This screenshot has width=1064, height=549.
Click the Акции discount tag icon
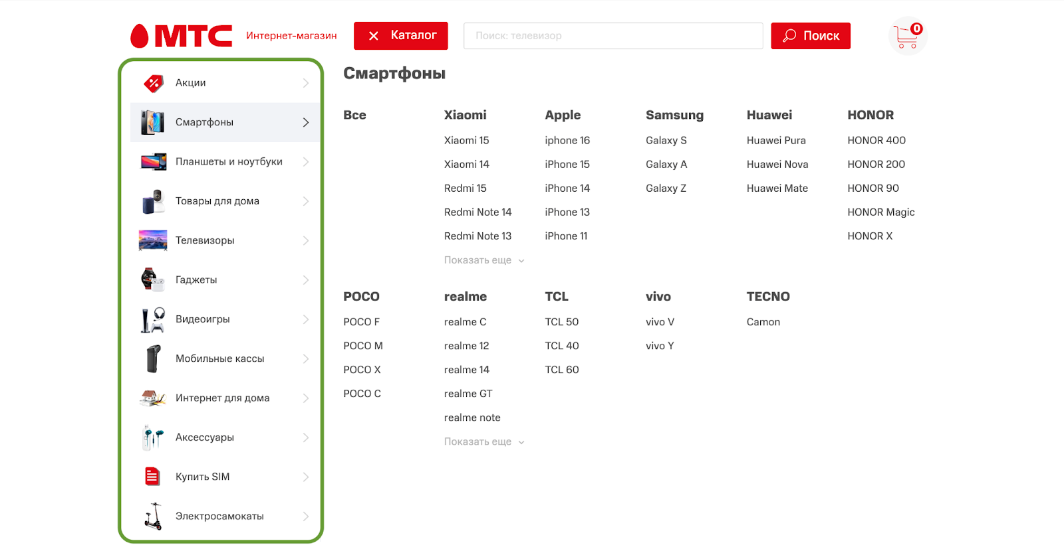point(153,83)
